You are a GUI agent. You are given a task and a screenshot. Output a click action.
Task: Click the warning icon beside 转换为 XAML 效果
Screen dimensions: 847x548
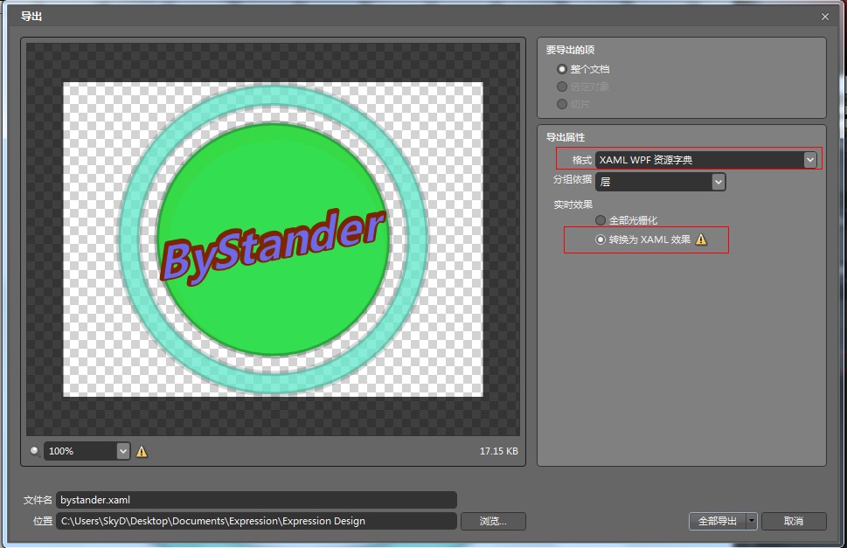(x=701, y=239)
